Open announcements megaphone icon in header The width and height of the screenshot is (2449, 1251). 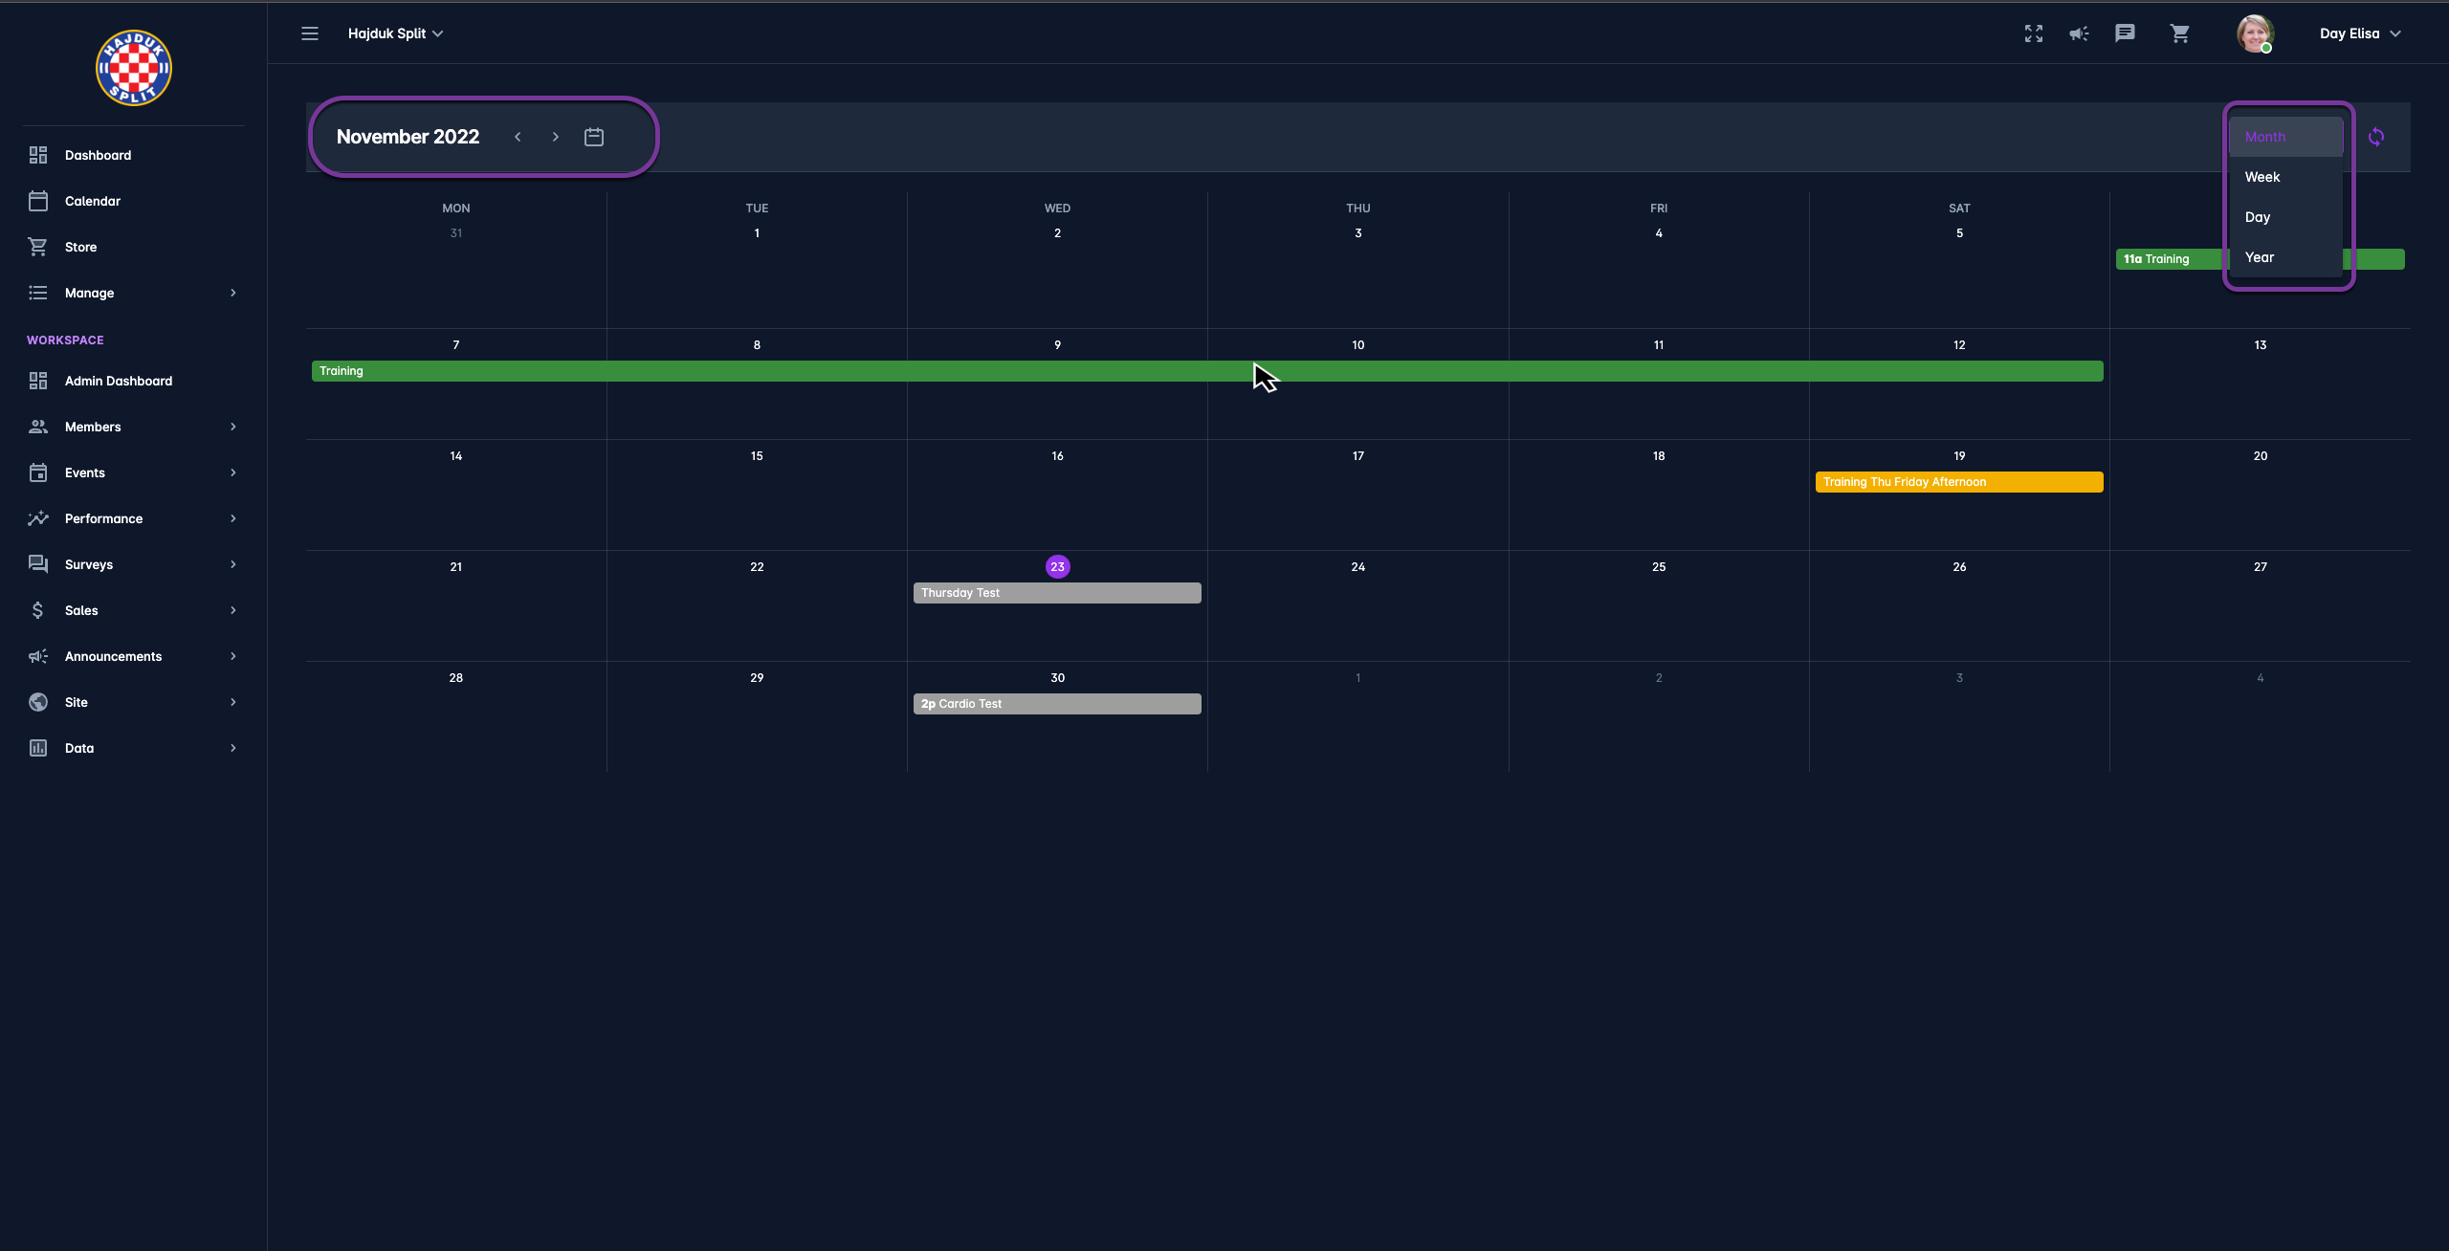click(x=2079, y=33)
